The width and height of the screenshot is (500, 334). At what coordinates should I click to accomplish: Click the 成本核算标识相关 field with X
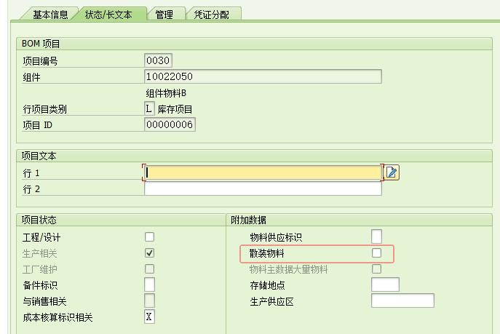149,317
